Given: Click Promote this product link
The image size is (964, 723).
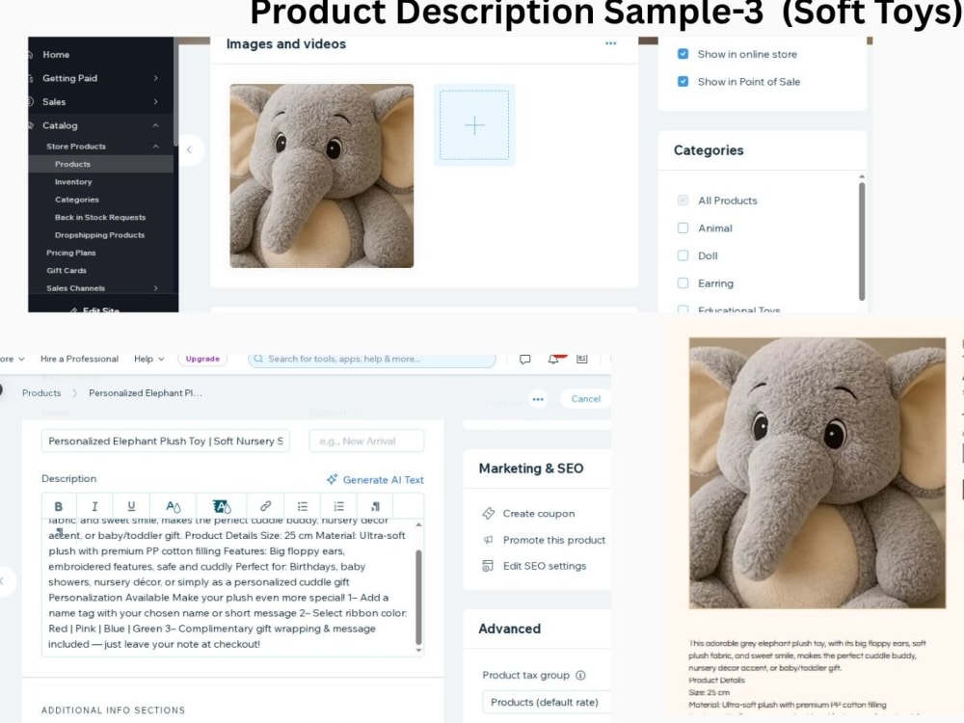Looking at the screenshot, I should 554,540.
